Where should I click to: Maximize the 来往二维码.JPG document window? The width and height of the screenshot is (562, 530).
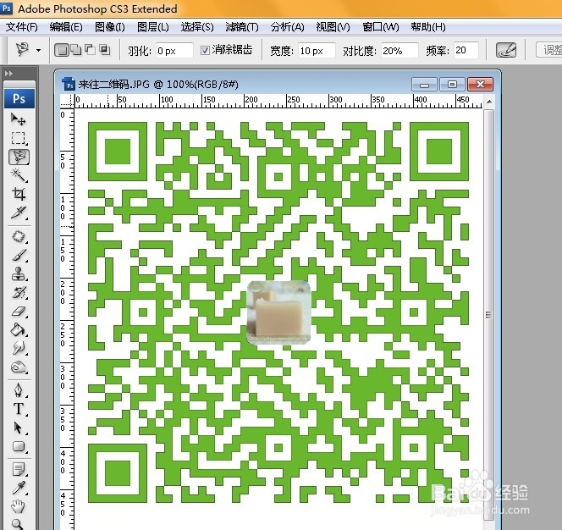click(x=452, y=85)
